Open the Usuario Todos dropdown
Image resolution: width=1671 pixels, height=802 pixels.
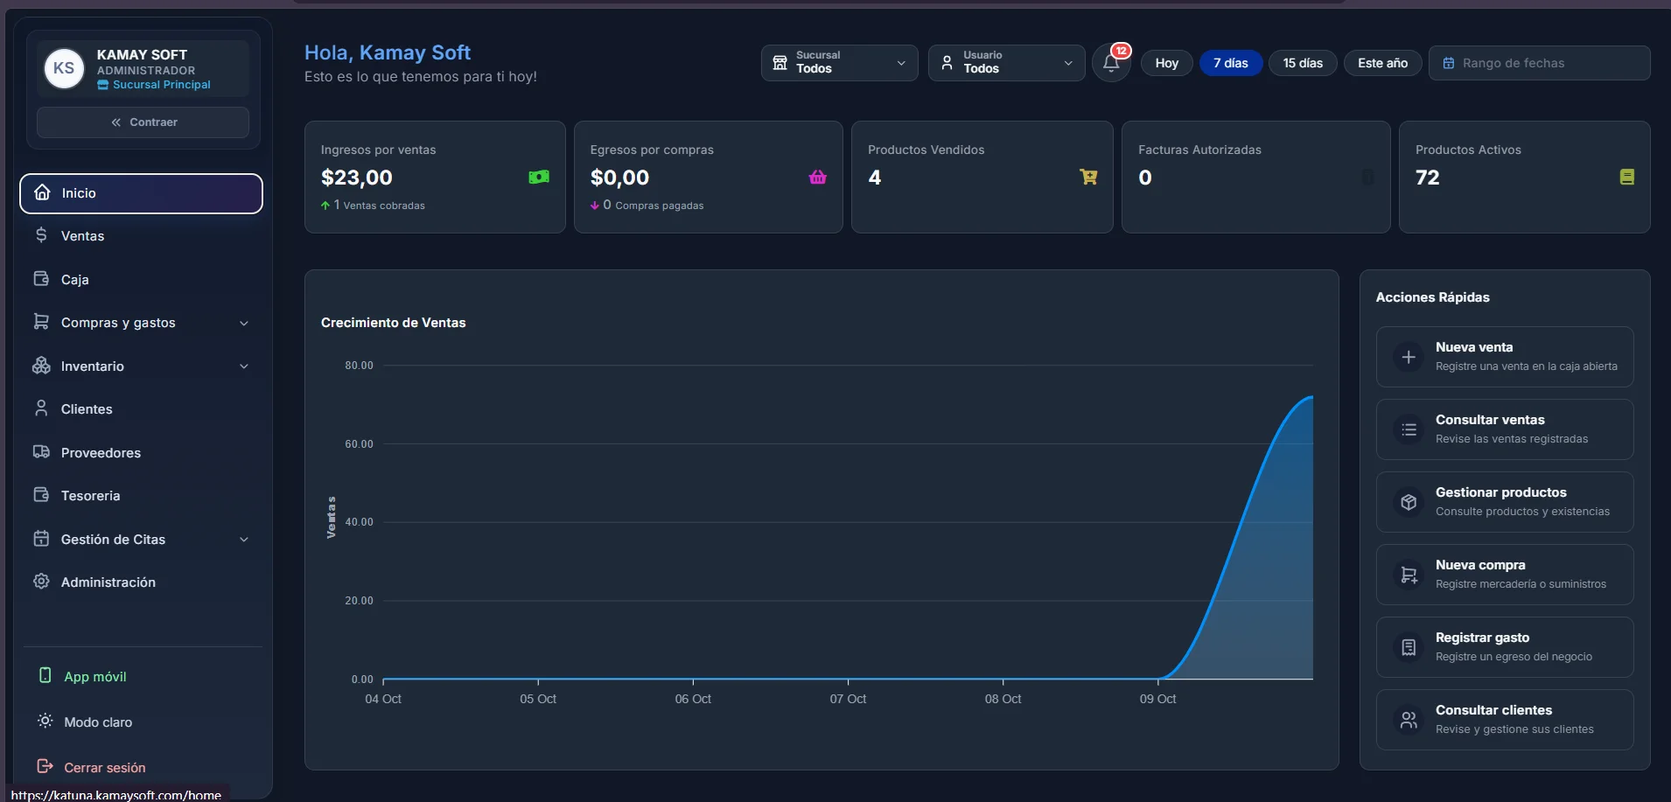(x=1006, y=63)
